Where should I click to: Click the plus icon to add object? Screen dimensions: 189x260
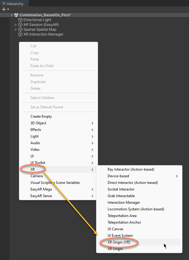pos(4,9)
